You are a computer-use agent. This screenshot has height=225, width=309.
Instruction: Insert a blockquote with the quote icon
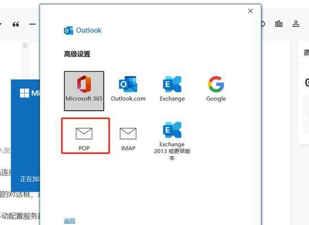(16, 24)
